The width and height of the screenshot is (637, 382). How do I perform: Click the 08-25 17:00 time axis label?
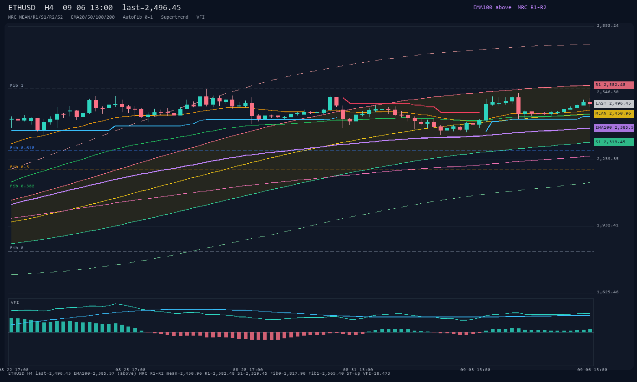[131, 370]
